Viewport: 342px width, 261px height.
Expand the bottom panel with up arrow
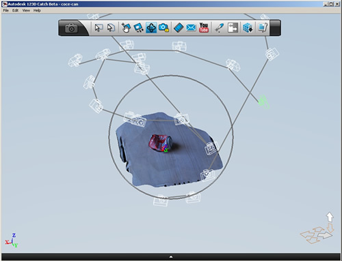click(171, 257)
